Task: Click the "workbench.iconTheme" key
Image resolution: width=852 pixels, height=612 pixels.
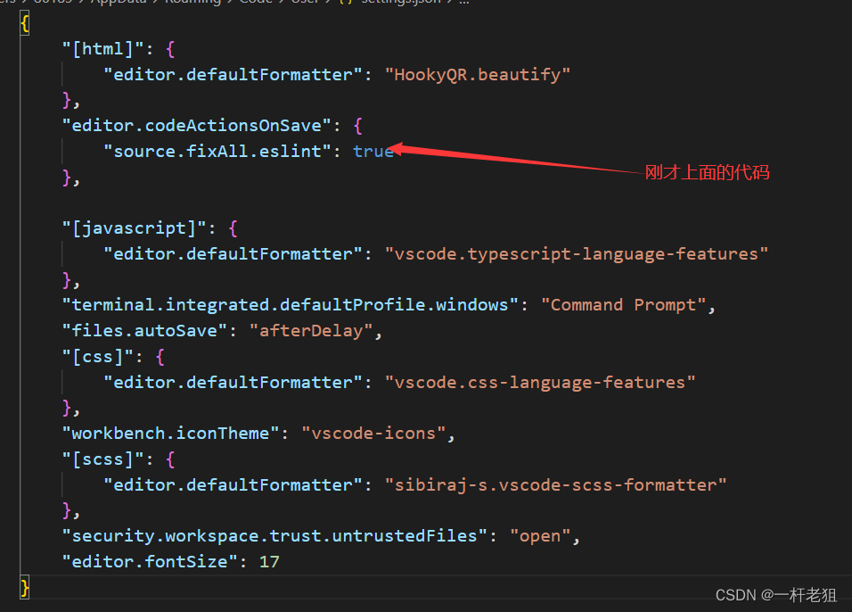Action: (170, 434)
